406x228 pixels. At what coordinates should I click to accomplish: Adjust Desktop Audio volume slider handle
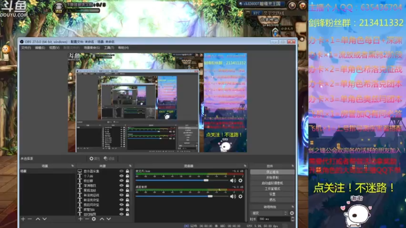pyautogui.click(x=210, y=196)
